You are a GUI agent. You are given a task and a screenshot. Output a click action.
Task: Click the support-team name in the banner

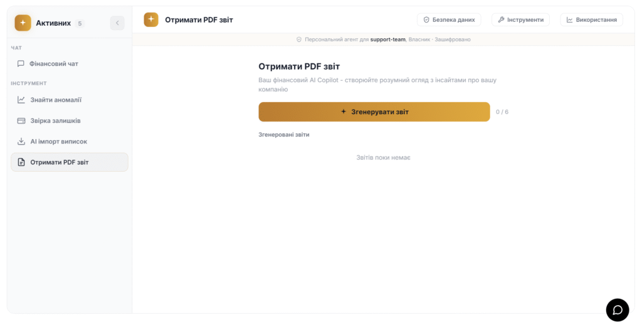pyautogui.click(x=387, y=39)
